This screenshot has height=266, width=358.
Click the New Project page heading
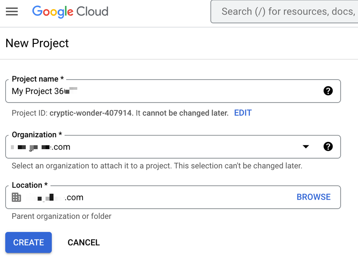(37, 43)
